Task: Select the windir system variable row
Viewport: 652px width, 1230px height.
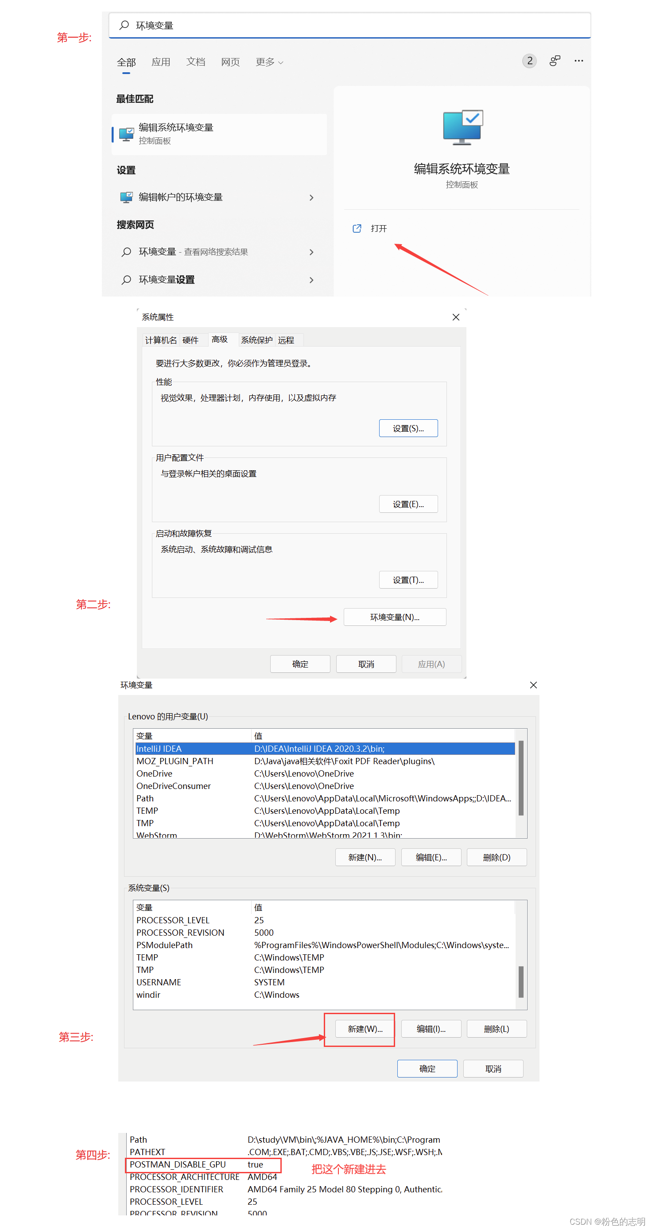Action: pos(325,995)
